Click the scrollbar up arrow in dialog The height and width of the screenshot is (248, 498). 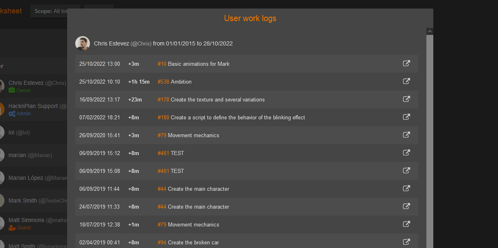coord(430,31)
